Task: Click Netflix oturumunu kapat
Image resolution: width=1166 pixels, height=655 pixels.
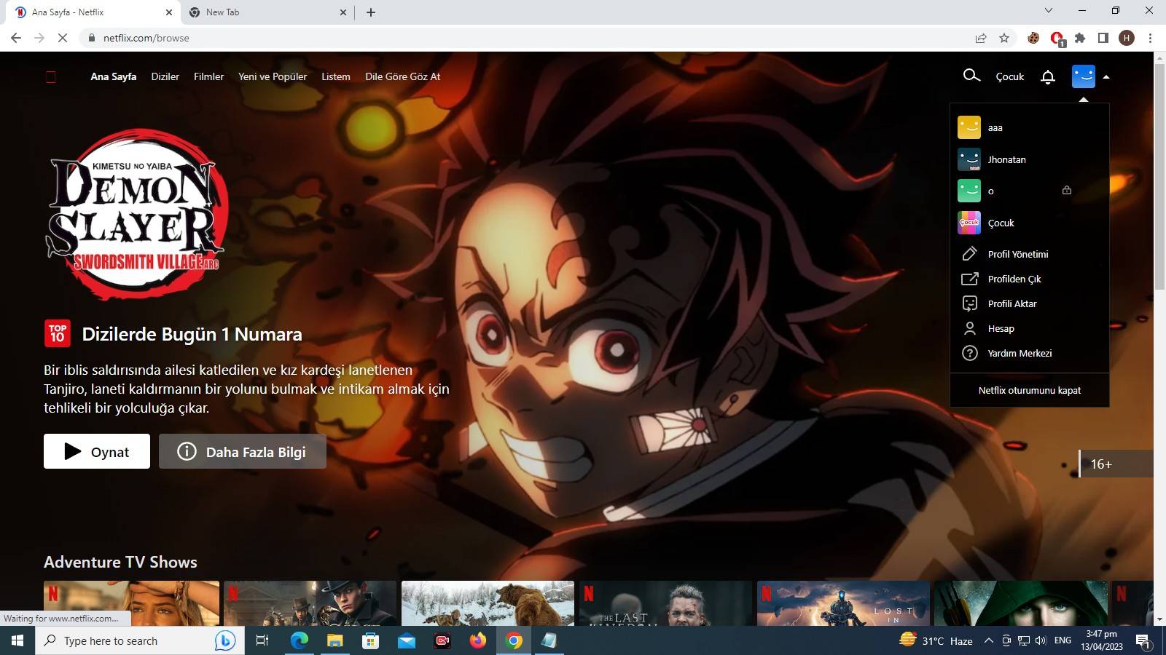Action: (x=1030, y=390)
